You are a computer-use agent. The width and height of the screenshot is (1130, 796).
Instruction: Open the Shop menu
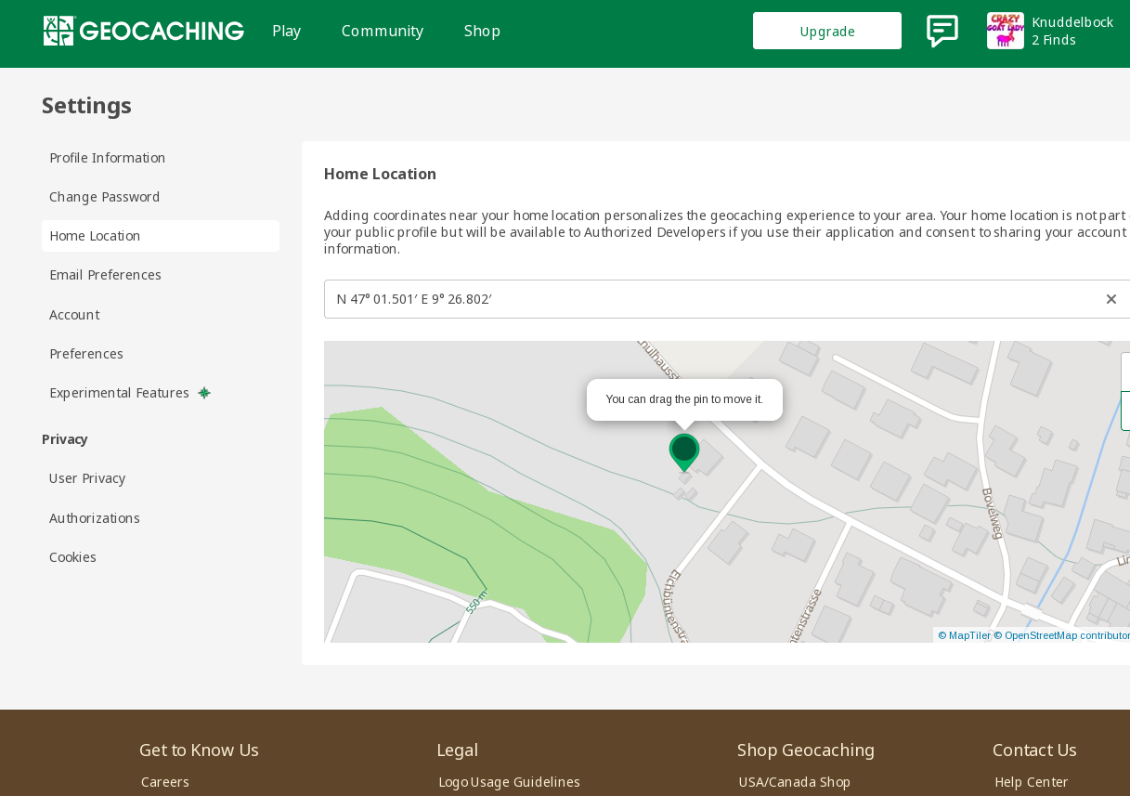point(482,31)
